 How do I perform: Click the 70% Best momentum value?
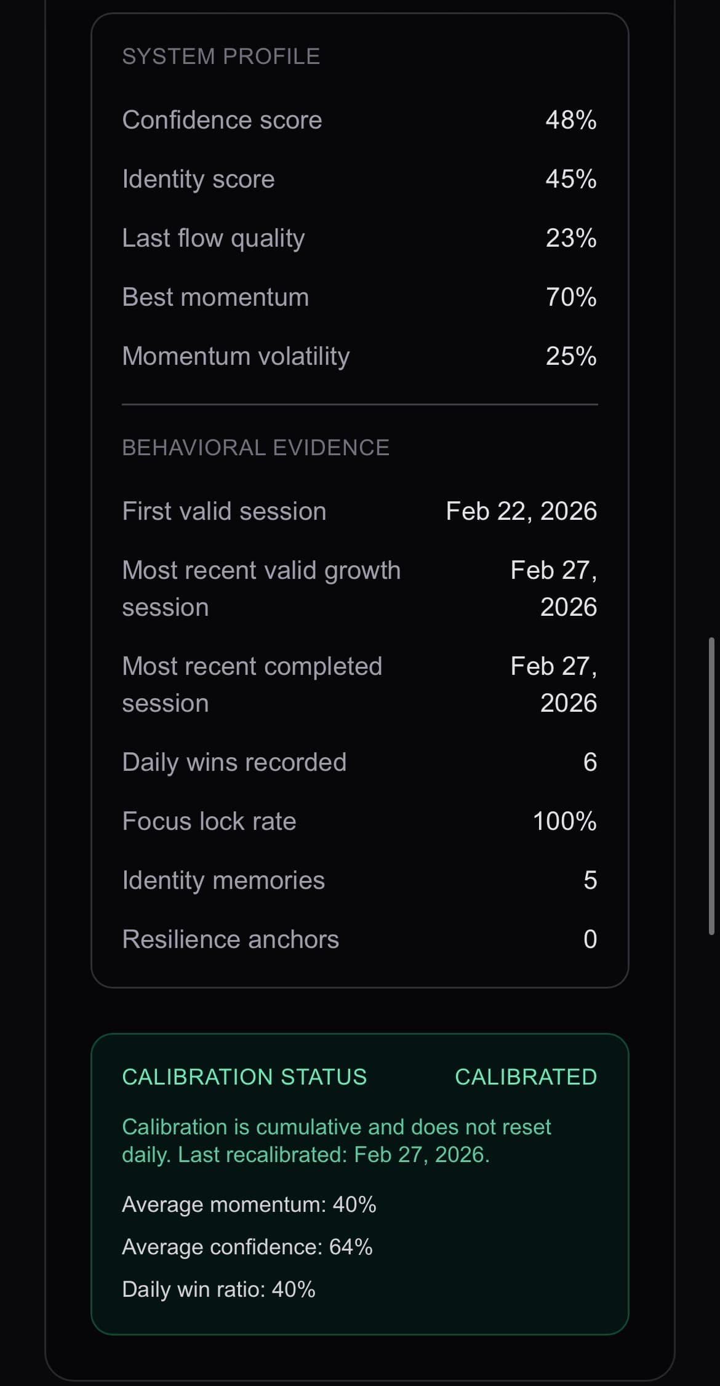[570, 297]
